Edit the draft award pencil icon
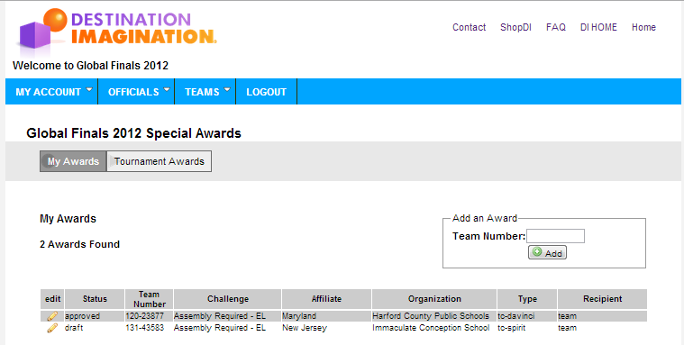Screen dimensions: 684x345 [x=52, y=328]
